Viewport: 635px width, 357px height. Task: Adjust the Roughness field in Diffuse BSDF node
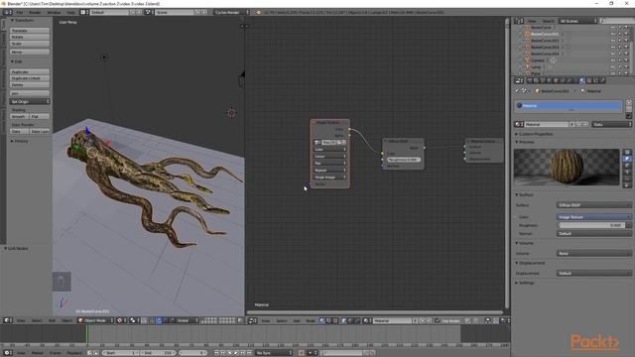404,160
